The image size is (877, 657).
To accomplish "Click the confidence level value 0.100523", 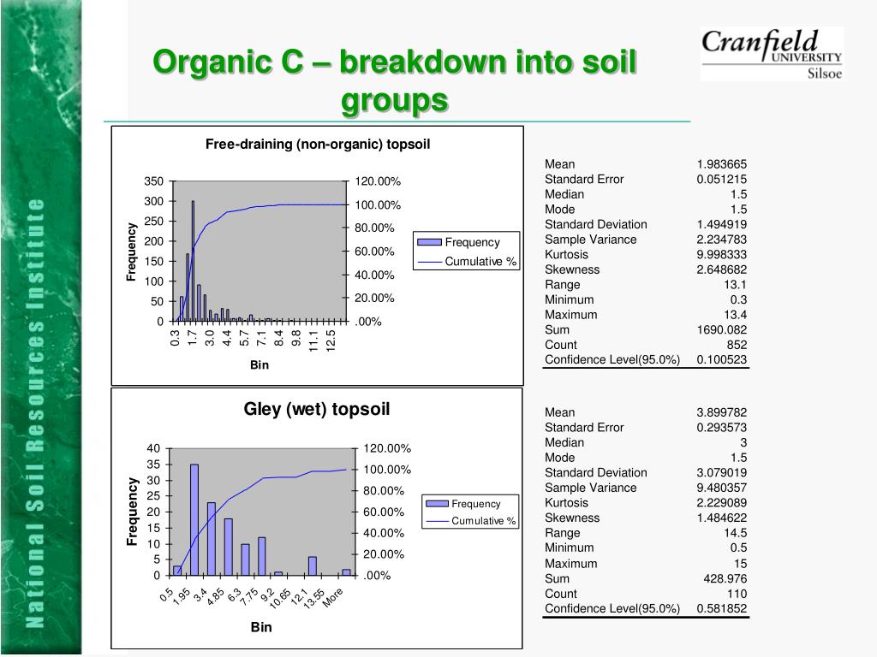I will pos(721,360).
